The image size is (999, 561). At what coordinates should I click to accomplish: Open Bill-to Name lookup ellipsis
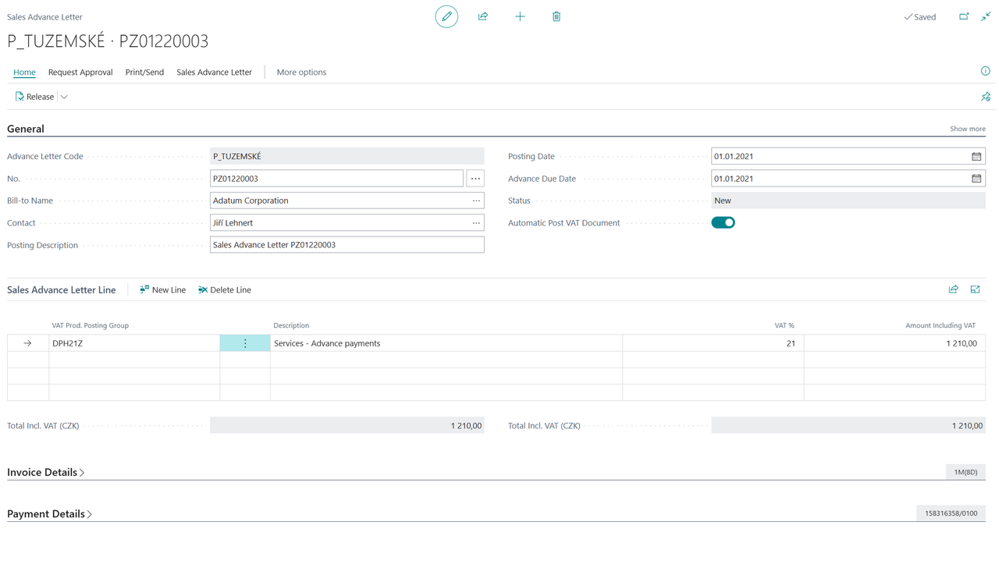(x=475, y=201)
